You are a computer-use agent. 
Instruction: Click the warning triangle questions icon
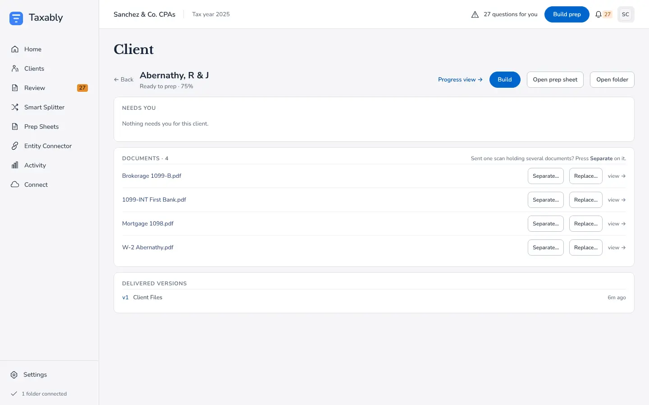coord(475,14)
